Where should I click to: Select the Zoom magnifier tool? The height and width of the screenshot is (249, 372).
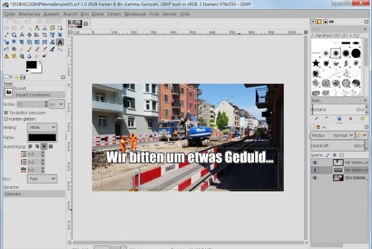pos(14,35)
